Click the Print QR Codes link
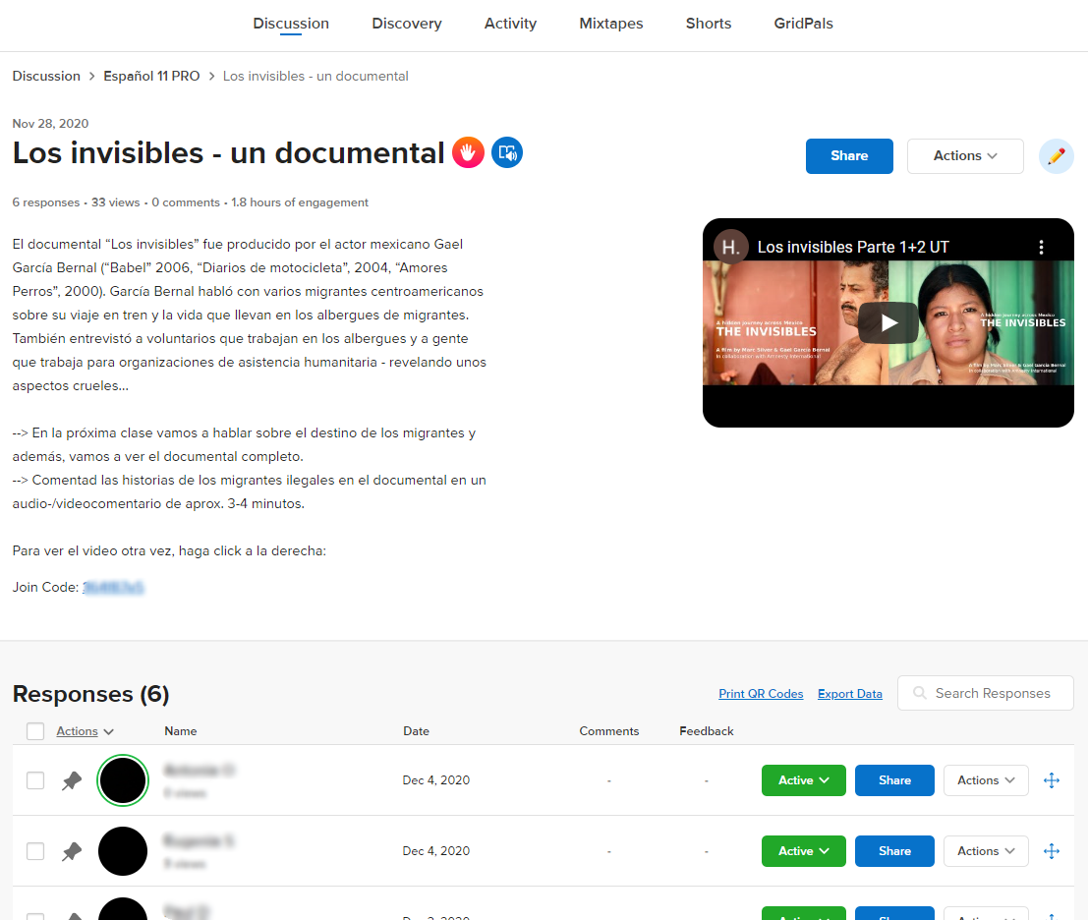1088x920 pixels. 761,693
